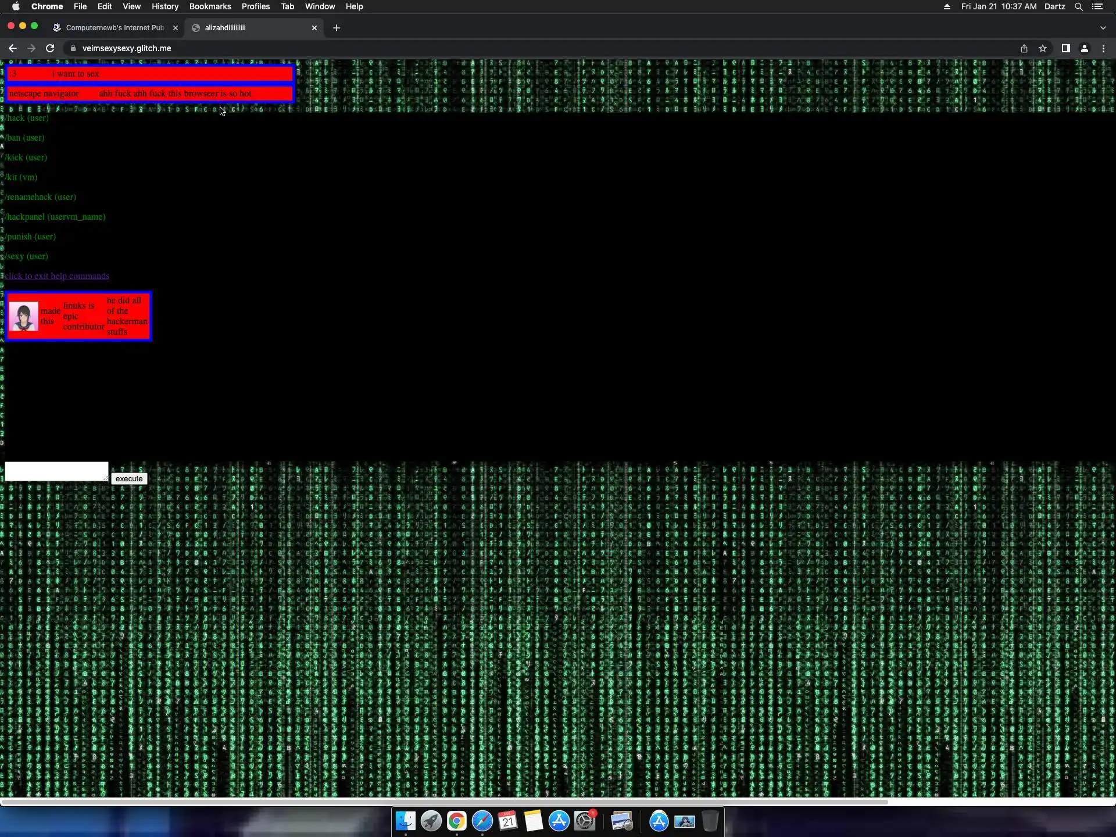Expand the tab search chevron
Screen dimensions: 1116x837
[x=1103, y=27]
